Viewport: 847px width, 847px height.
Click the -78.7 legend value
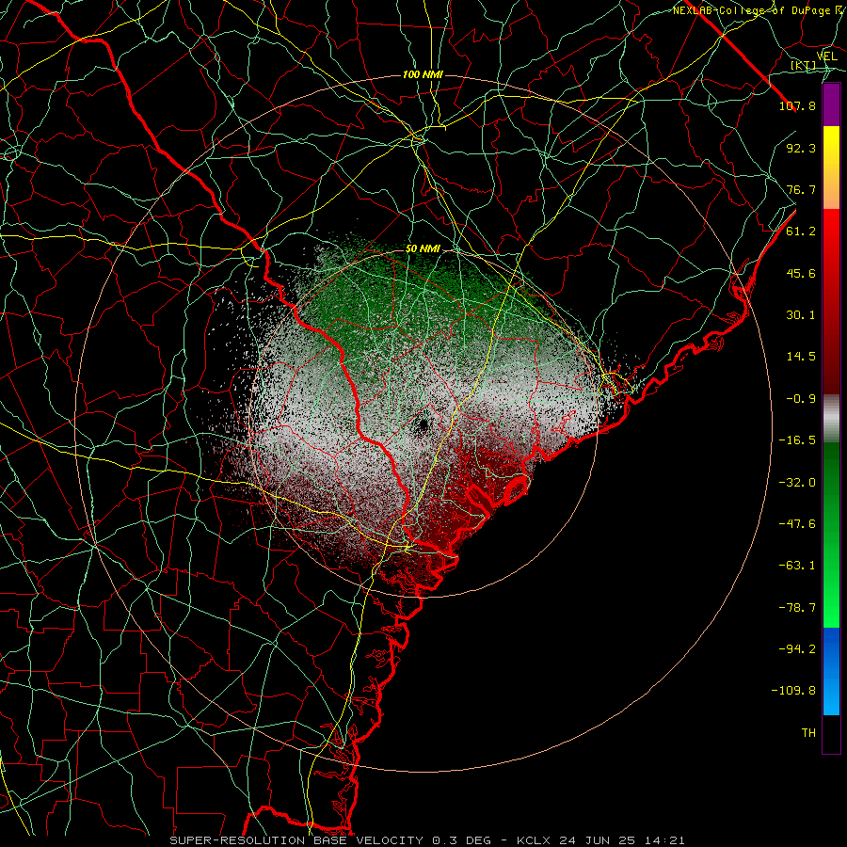pyautogui.click(x=797, y=608)
